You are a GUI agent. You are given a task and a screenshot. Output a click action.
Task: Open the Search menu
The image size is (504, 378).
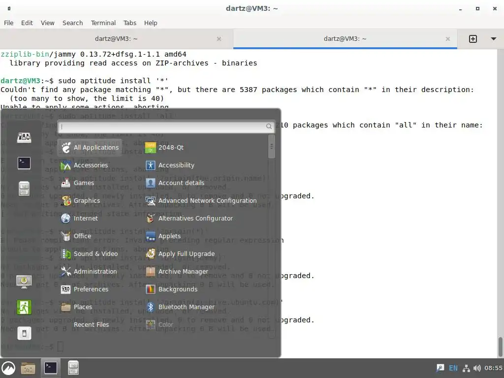[73, 23]
